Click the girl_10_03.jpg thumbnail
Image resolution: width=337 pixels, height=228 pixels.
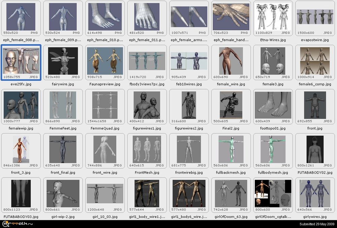click(105, 194)
